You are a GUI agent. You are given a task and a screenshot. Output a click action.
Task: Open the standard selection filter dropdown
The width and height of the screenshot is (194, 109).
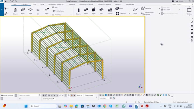[104, 98]
